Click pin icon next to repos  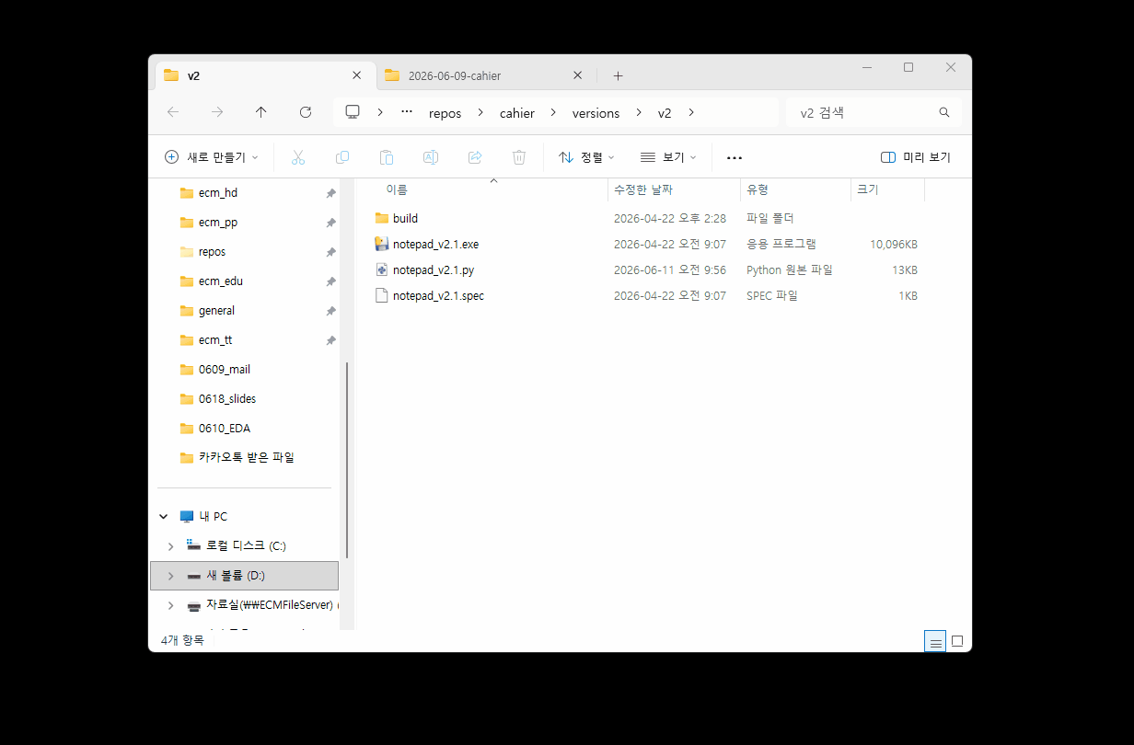click(330, 252)
